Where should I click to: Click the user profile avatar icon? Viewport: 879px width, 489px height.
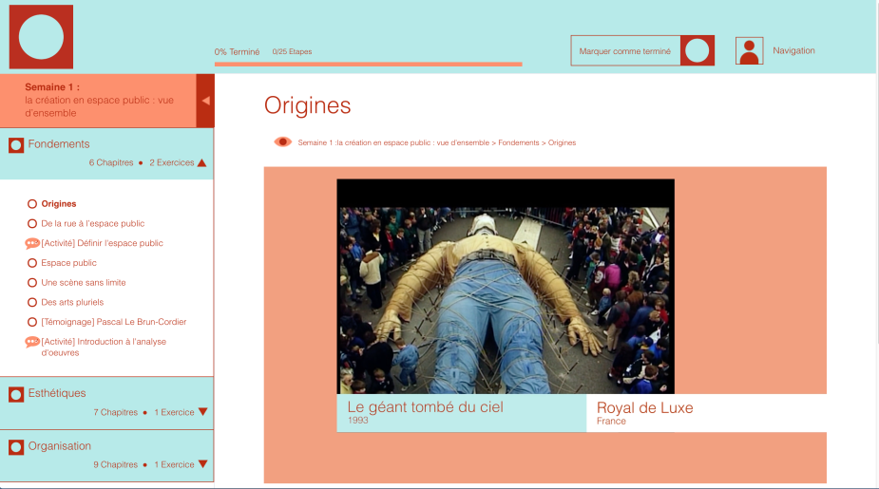(x=749, y=51)
